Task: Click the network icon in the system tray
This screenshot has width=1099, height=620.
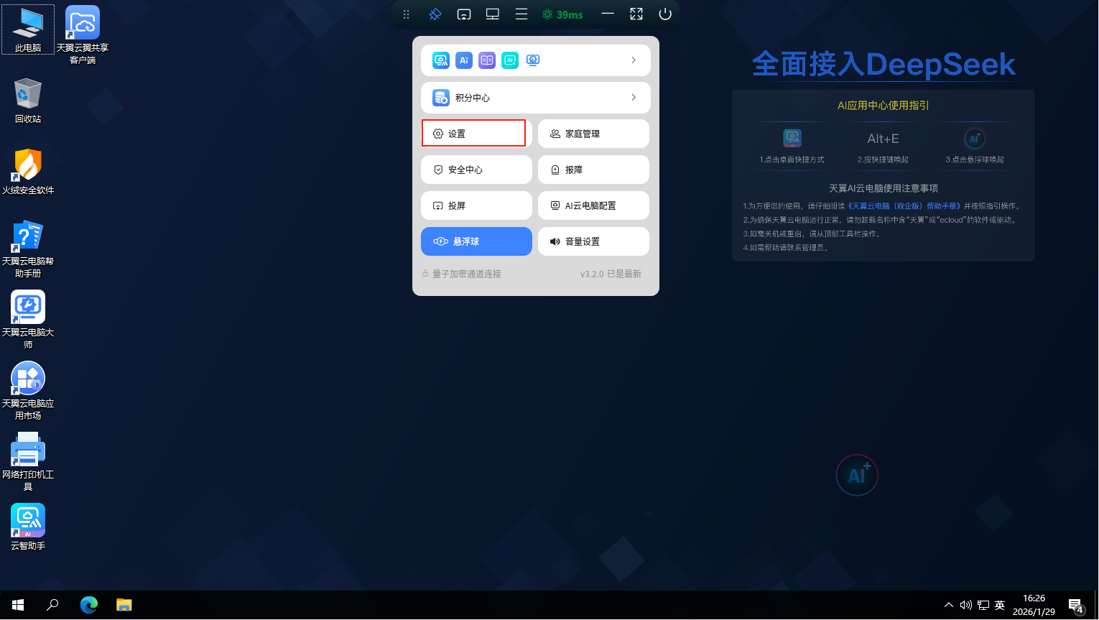Action: [983, 605]
